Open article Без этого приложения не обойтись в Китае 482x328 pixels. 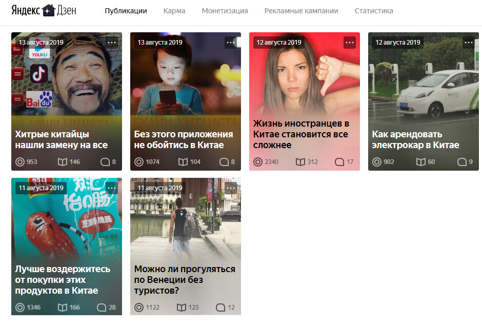coord(184,139)
